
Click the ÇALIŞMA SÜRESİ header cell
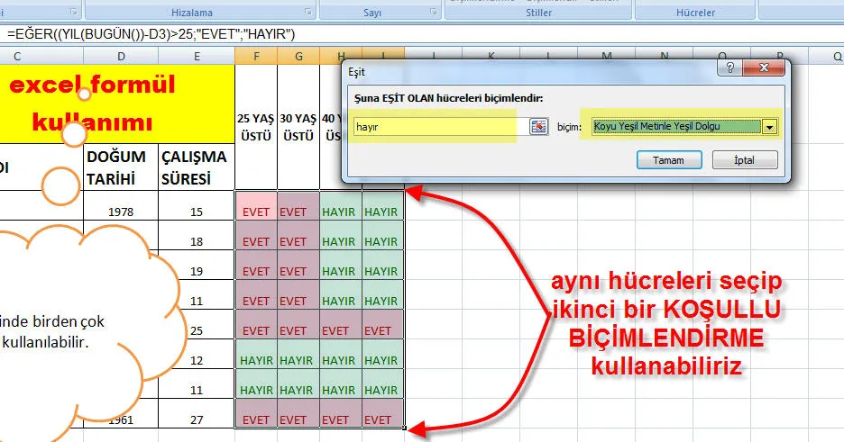tap(194, 167)
